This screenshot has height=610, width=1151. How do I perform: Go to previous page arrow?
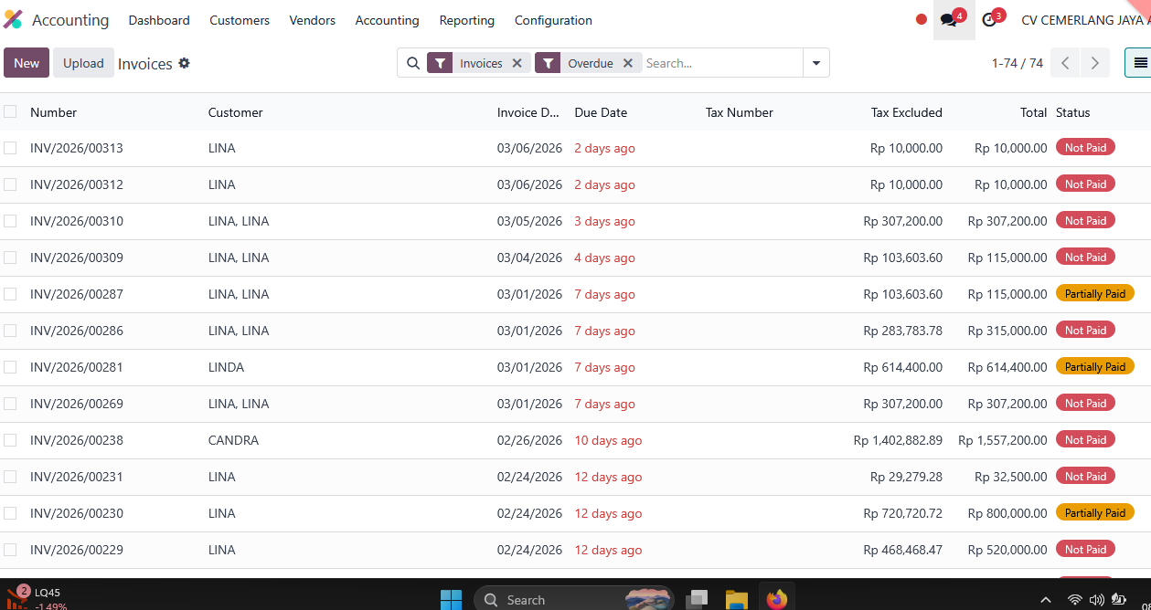click(x=1065, y=63)
